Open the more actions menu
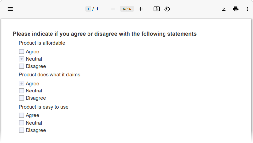 [247, 9]
